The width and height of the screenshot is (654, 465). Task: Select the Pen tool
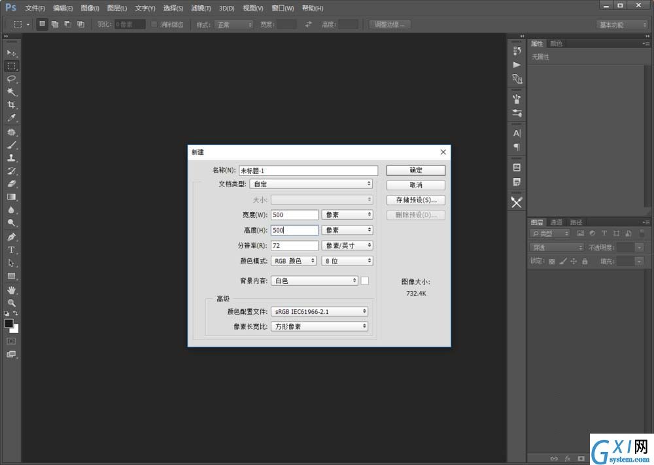click(x=11, y=237)
